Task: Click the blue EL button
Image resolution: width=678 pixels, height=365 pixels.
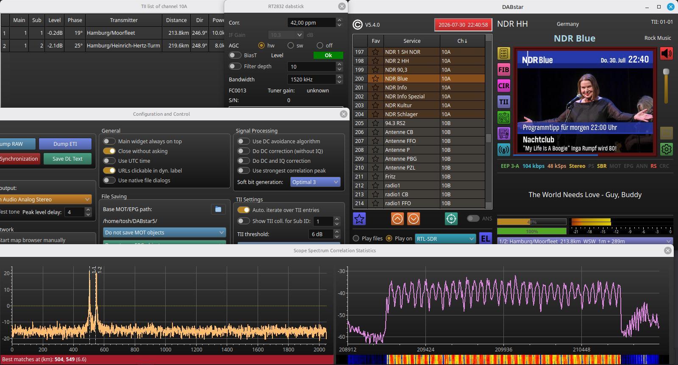Action: [485, 239]
